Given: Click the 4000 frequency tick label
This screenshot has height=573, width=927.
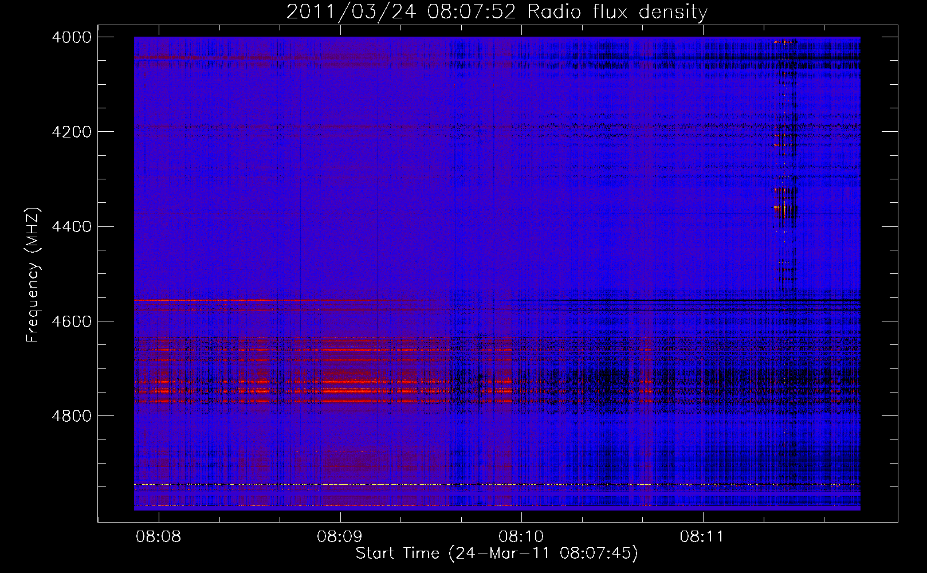Looking at the screenshot, I should pos(72,37).
